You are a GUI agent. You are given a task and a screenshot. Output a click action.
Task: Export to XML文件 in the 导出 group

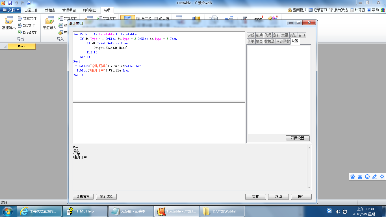(x=26, y=25)
